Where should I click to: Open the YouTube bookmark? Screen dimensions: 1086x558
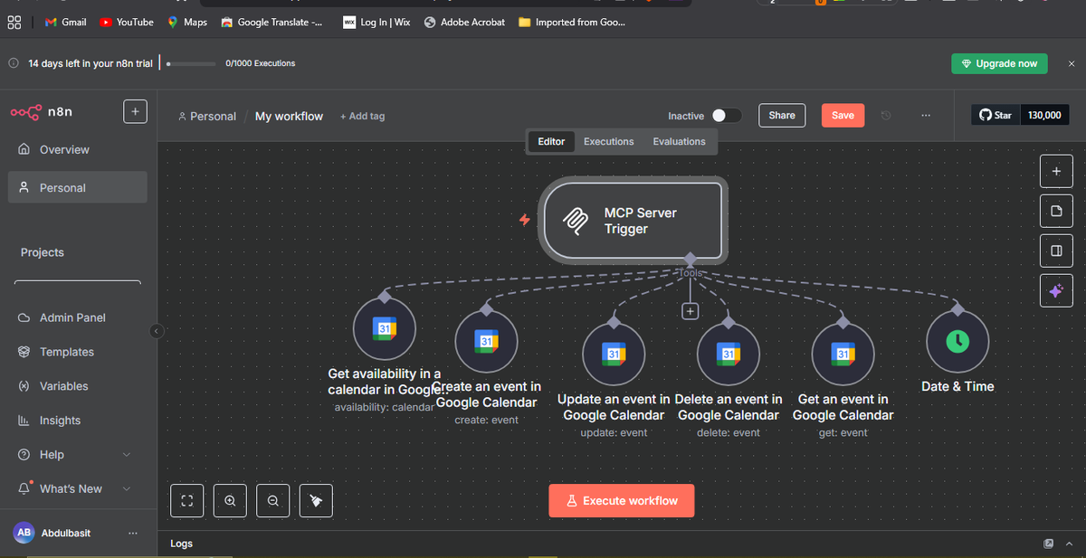[x=127, y=22]
